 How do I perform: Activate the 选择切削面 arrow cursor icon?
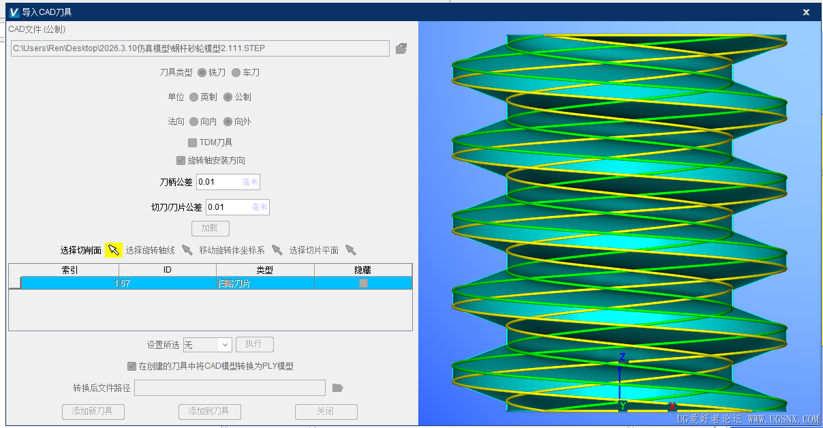tap(114, 250)
